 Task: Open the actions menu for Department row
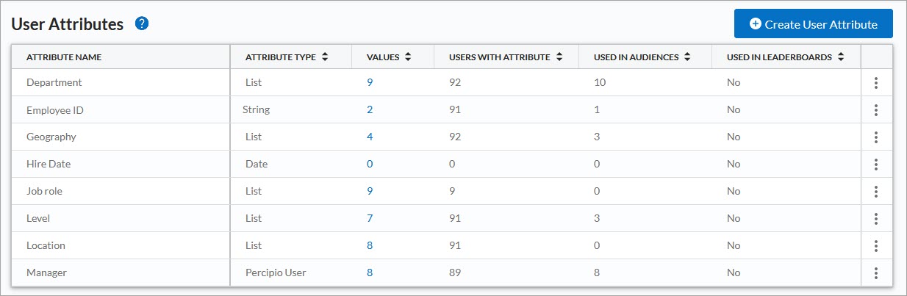coord(875,83)
